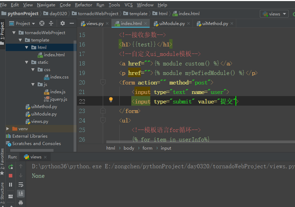Click the restore layout icon in Run panel
Viewport: 295px width, 207px height.
pos(11,196)
